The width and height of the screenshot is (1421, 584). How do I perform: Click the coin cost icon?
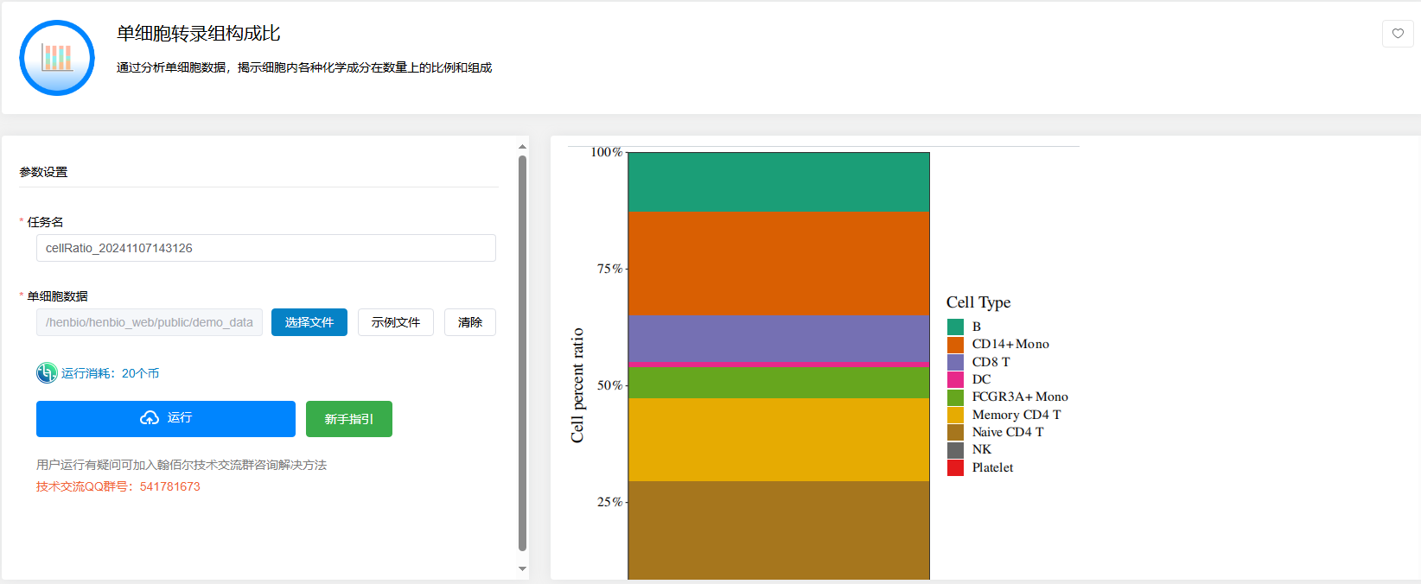47,373
